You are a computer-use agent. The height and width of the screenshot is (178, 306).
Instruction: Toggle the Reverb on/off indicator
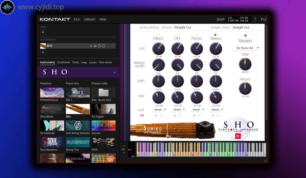(245, 35)
